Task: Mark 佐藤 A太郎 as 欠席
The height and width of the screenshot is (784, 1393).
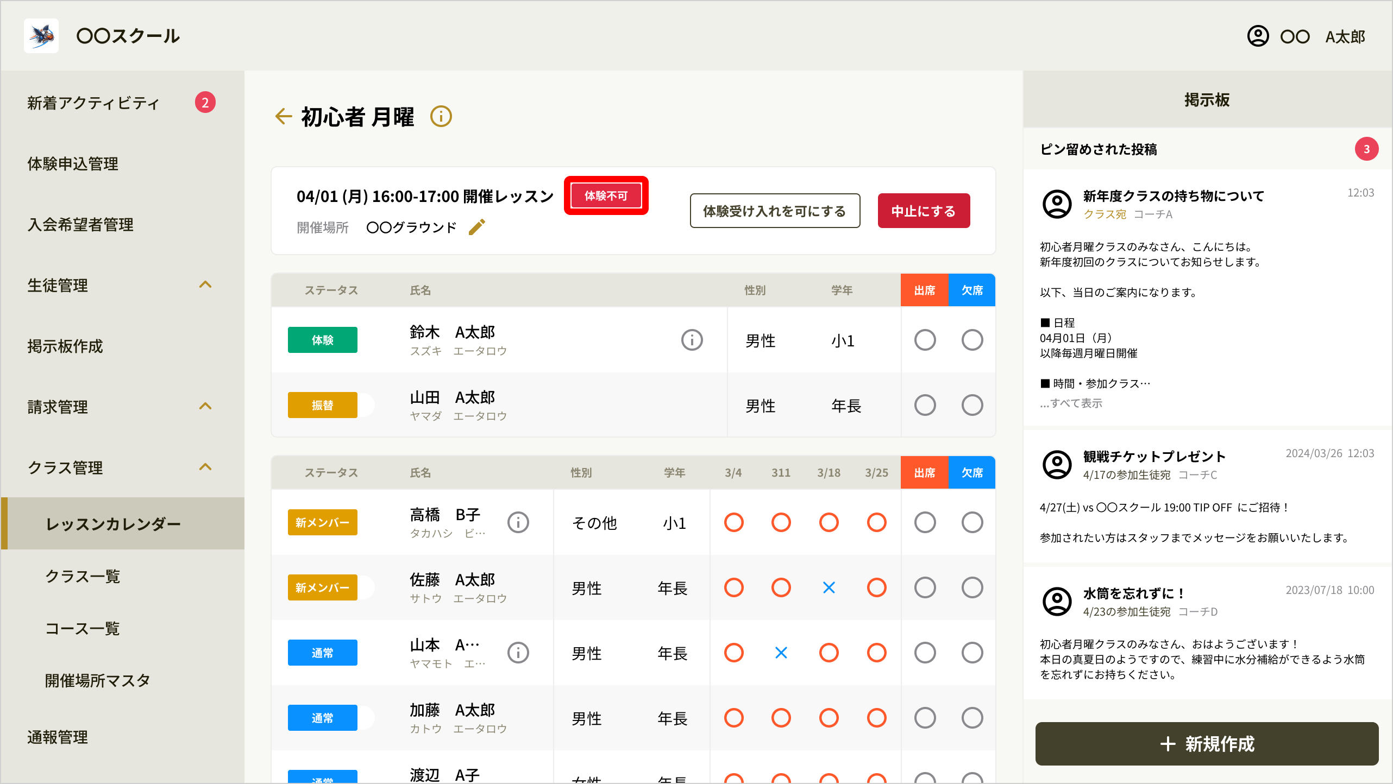Action: click(972, 587)
